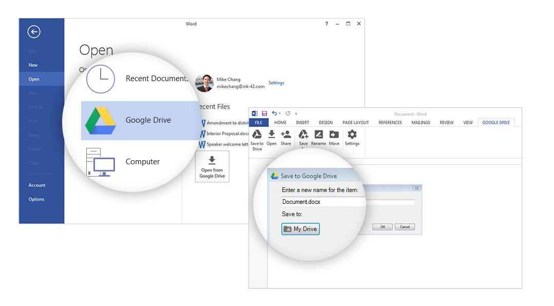Viewport: 554px width, 306px height.
Task: Switch to the GOOGLE DRIVE ribbon tab
Action: tap(496, 122)
